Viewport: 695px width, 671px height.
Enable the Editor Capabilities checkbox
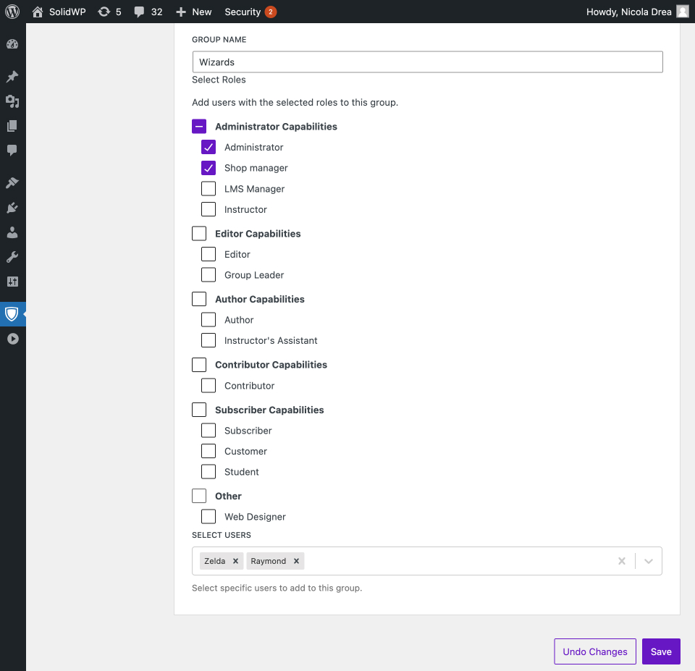point(199,234)
